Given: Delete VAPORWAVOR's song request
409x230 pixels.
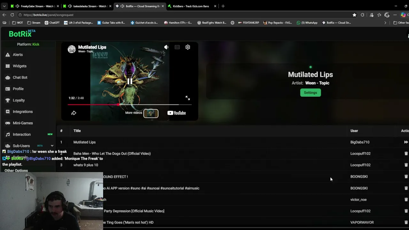Looking at the screenshot, I should (x=406, y=222).
